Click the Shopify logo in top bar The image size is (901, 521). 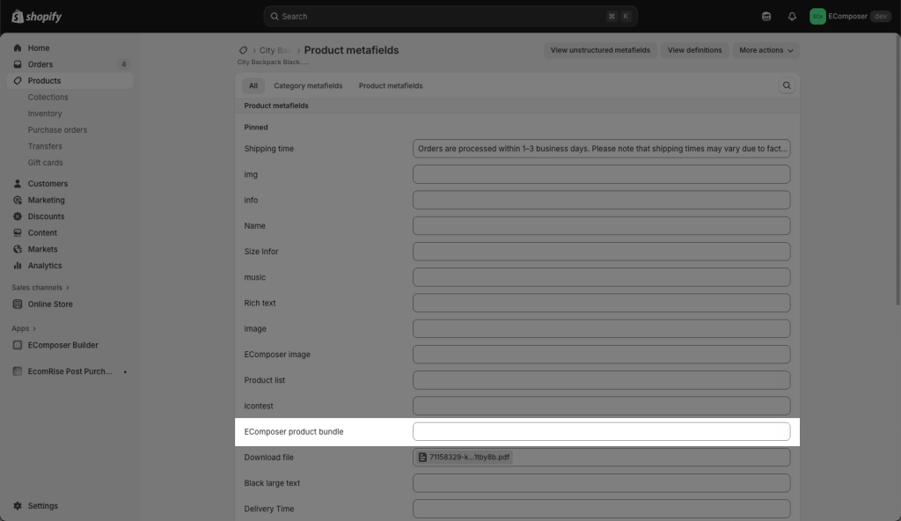click(37, 17)
